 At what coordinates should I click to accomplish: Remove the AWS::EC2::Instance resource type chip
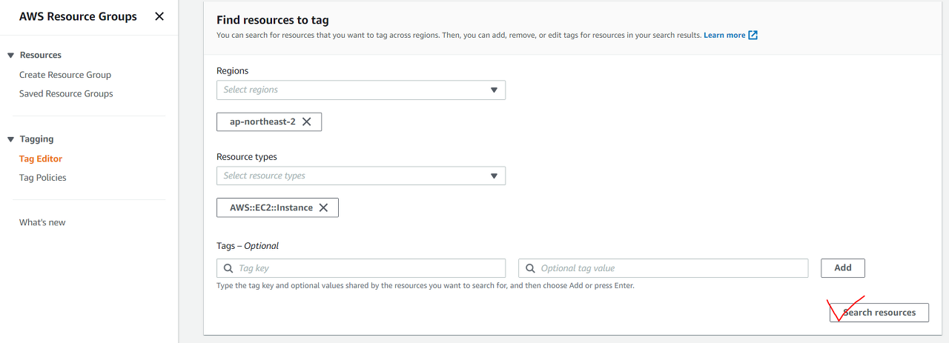323,207
